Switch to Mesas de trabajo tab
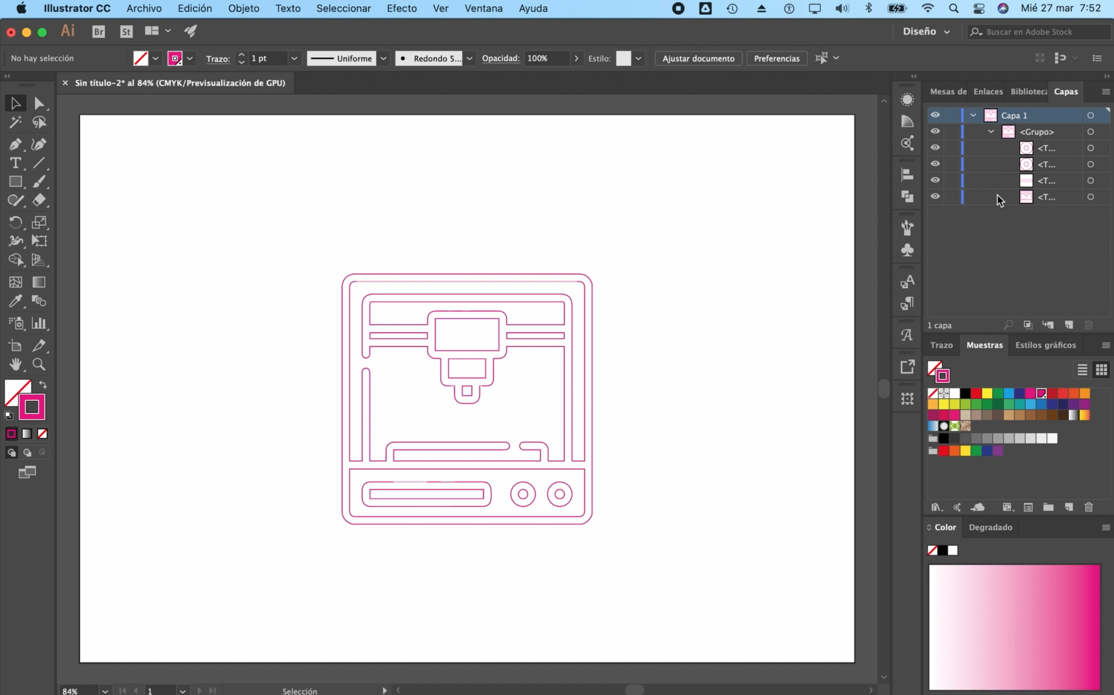The image size is (1114, 695). point(948,92)
